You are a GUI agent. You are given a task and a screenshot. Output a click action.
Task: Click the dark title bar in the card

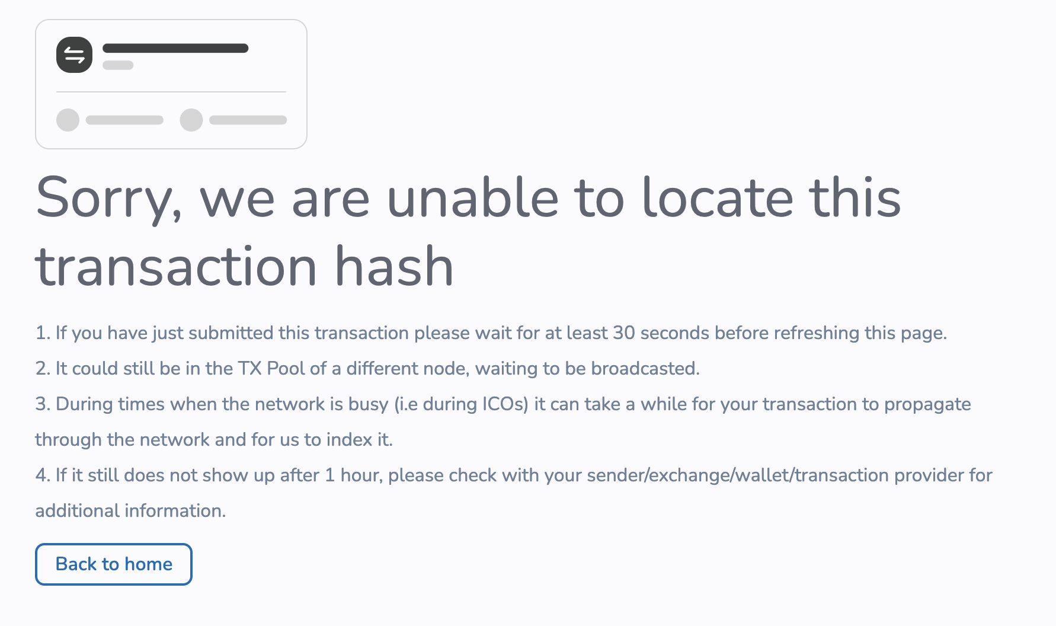coord(175,48)
